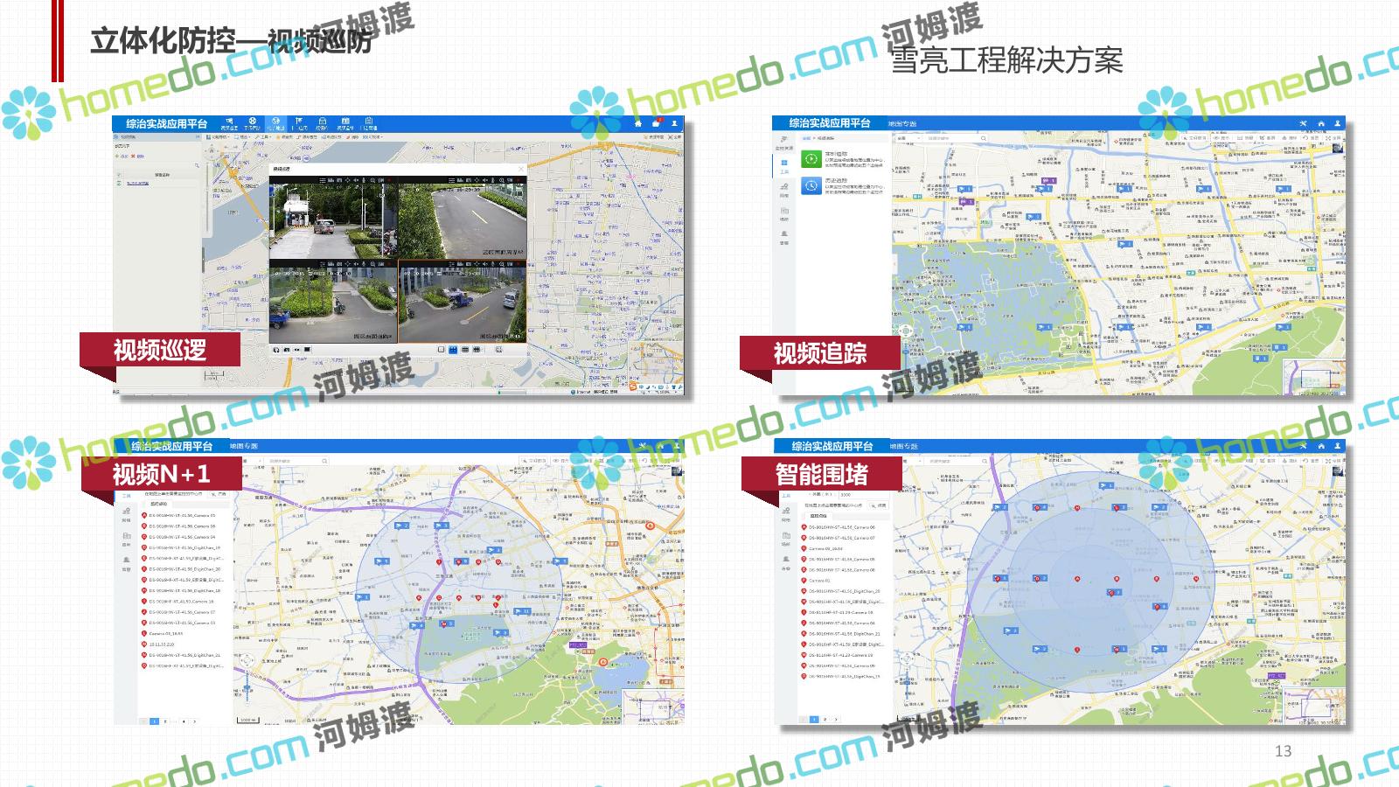Image resolution: width=1399 pixels, height=787 pixels.
Task: Click the user icon in encirclement screen header
Action: pos(1338,446)
